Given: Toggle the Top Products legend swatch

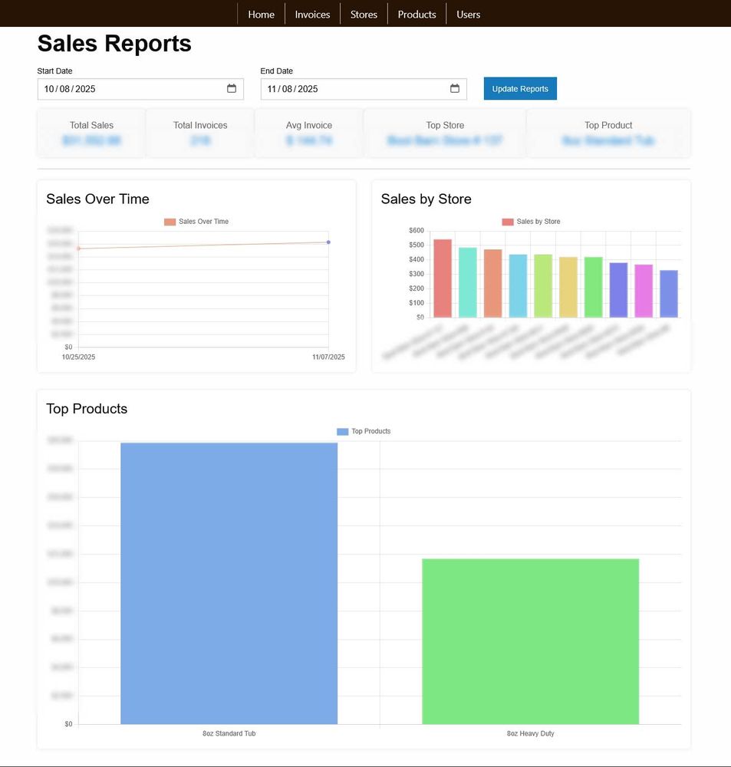Looking at the screenshot, I should pos(343,432).
